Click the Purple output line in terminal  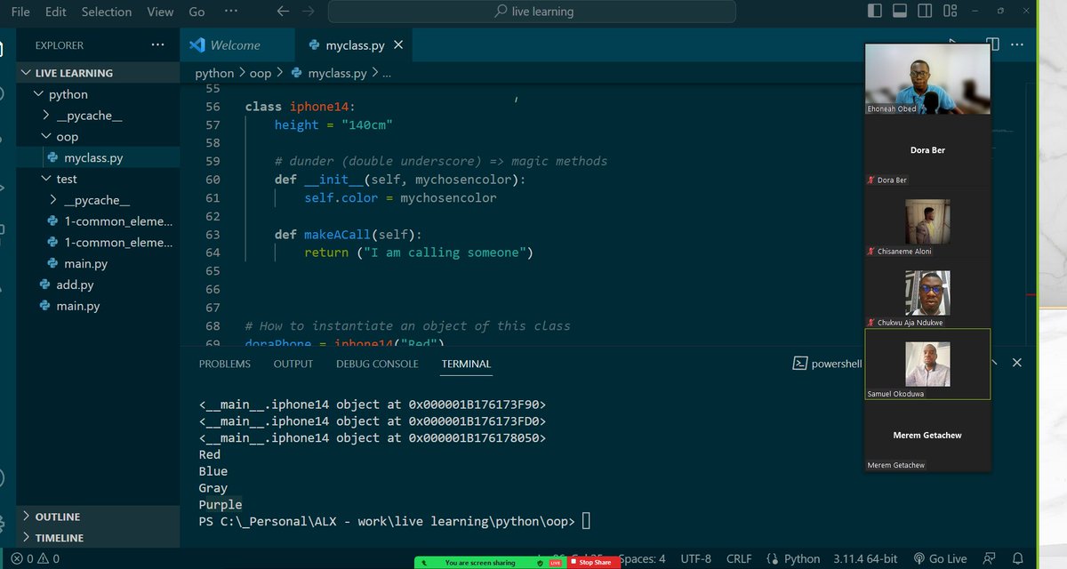(221, 504)
